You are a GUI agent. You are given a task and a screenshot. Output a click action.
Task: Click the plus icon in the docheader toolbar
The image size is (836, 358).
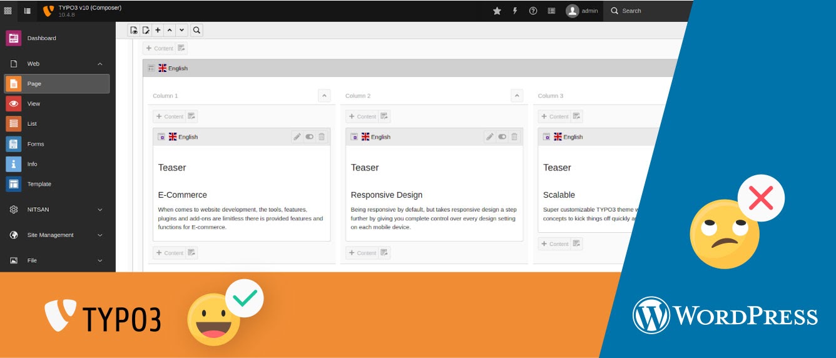pos(158,30)
